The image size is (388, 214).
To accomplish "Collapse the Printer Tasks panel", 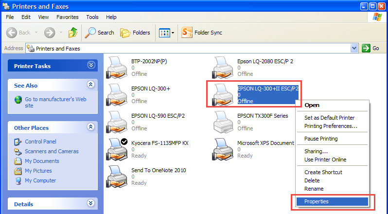I will pyautogui.click(x=91, y=66).
